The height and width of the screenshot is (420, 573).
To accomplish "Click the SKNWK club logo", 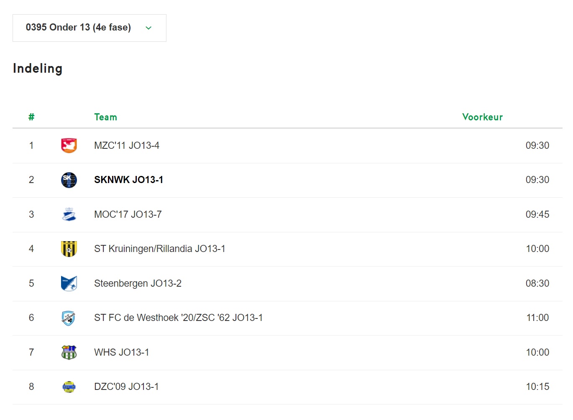I will coord(69,180).
